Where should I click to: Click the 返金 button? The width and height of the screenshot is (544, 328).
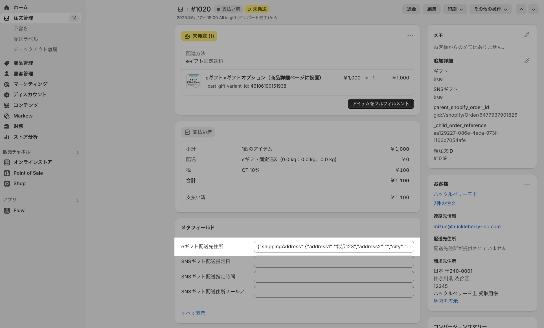pos(411,9)
